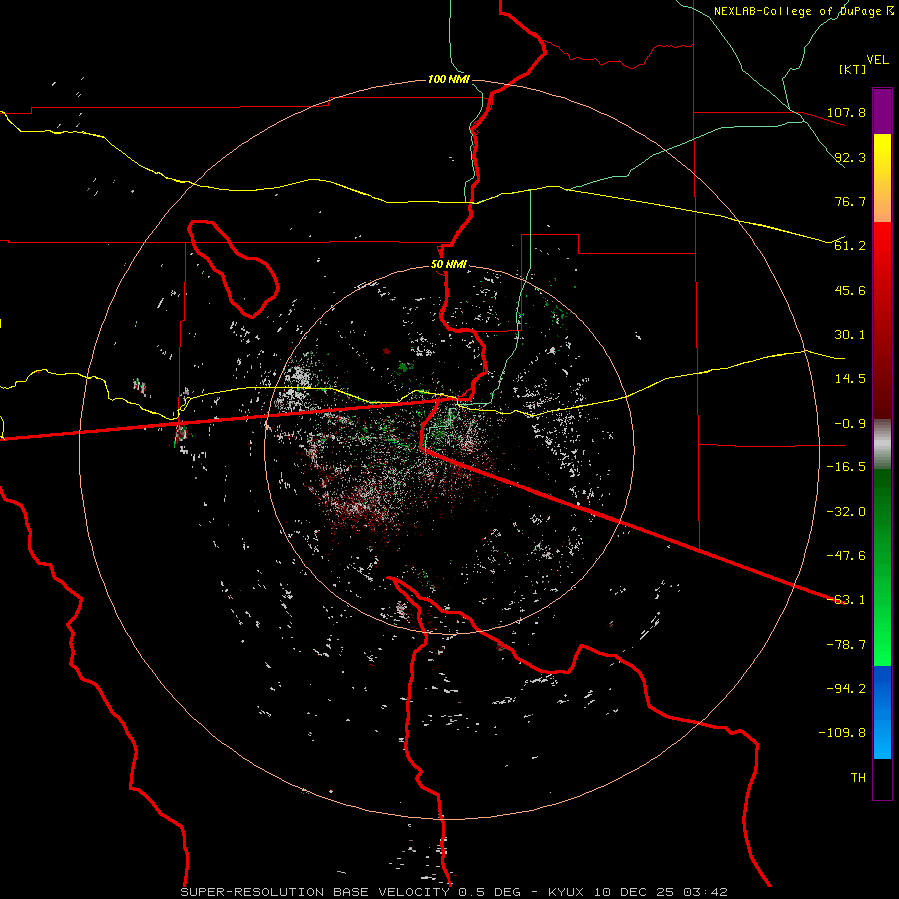Viewport: 899px width, 899px height.
Task: Click the Super-Resolution Base Velocity caption
Action: pyautogui.click(x=454, y=892)
